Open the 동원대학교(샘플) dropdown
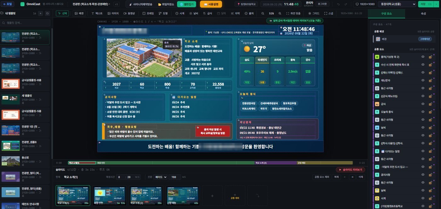This screenshot has height=209, width=441. pos(398,4)
